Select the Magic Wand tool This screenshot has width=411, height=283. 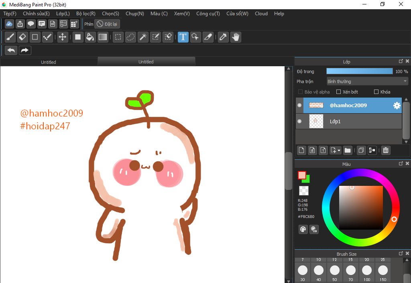tap(142, 37)
